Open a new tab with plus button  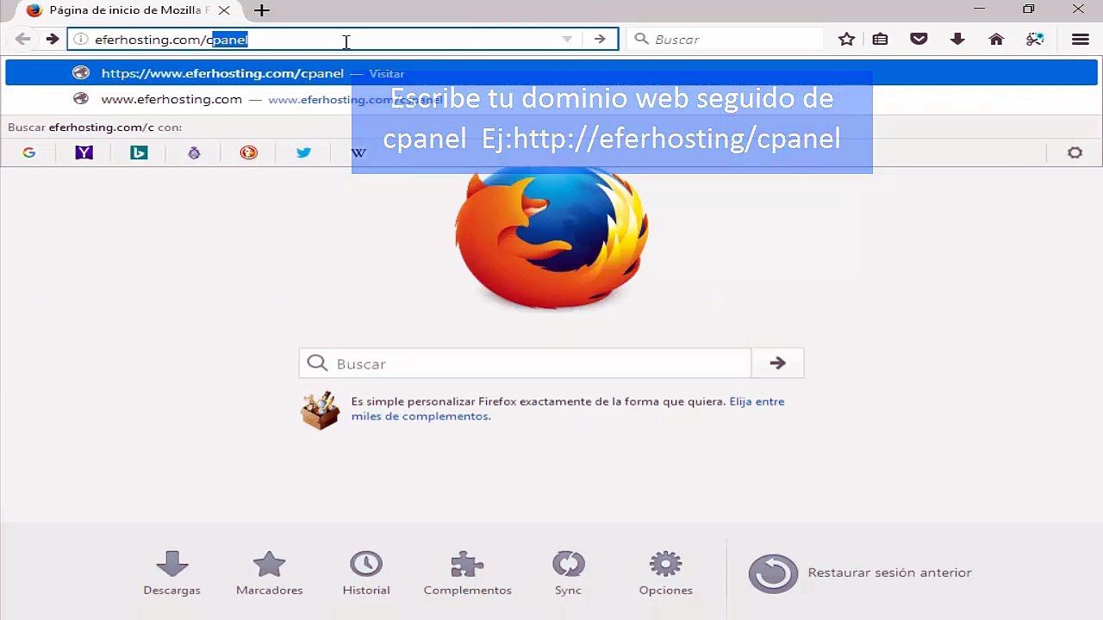262,10
